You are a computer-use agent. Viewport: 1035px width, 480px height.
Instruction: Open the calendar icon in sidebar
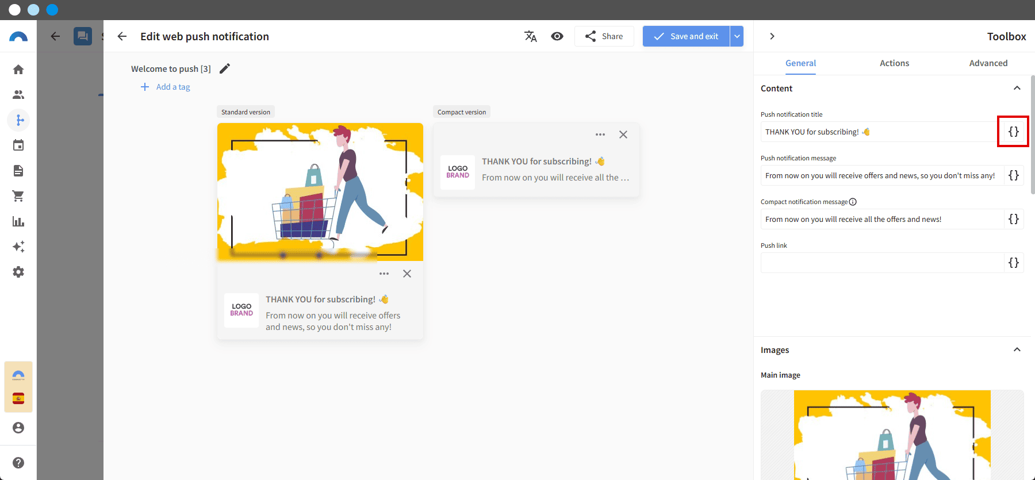tap(18, 145)
